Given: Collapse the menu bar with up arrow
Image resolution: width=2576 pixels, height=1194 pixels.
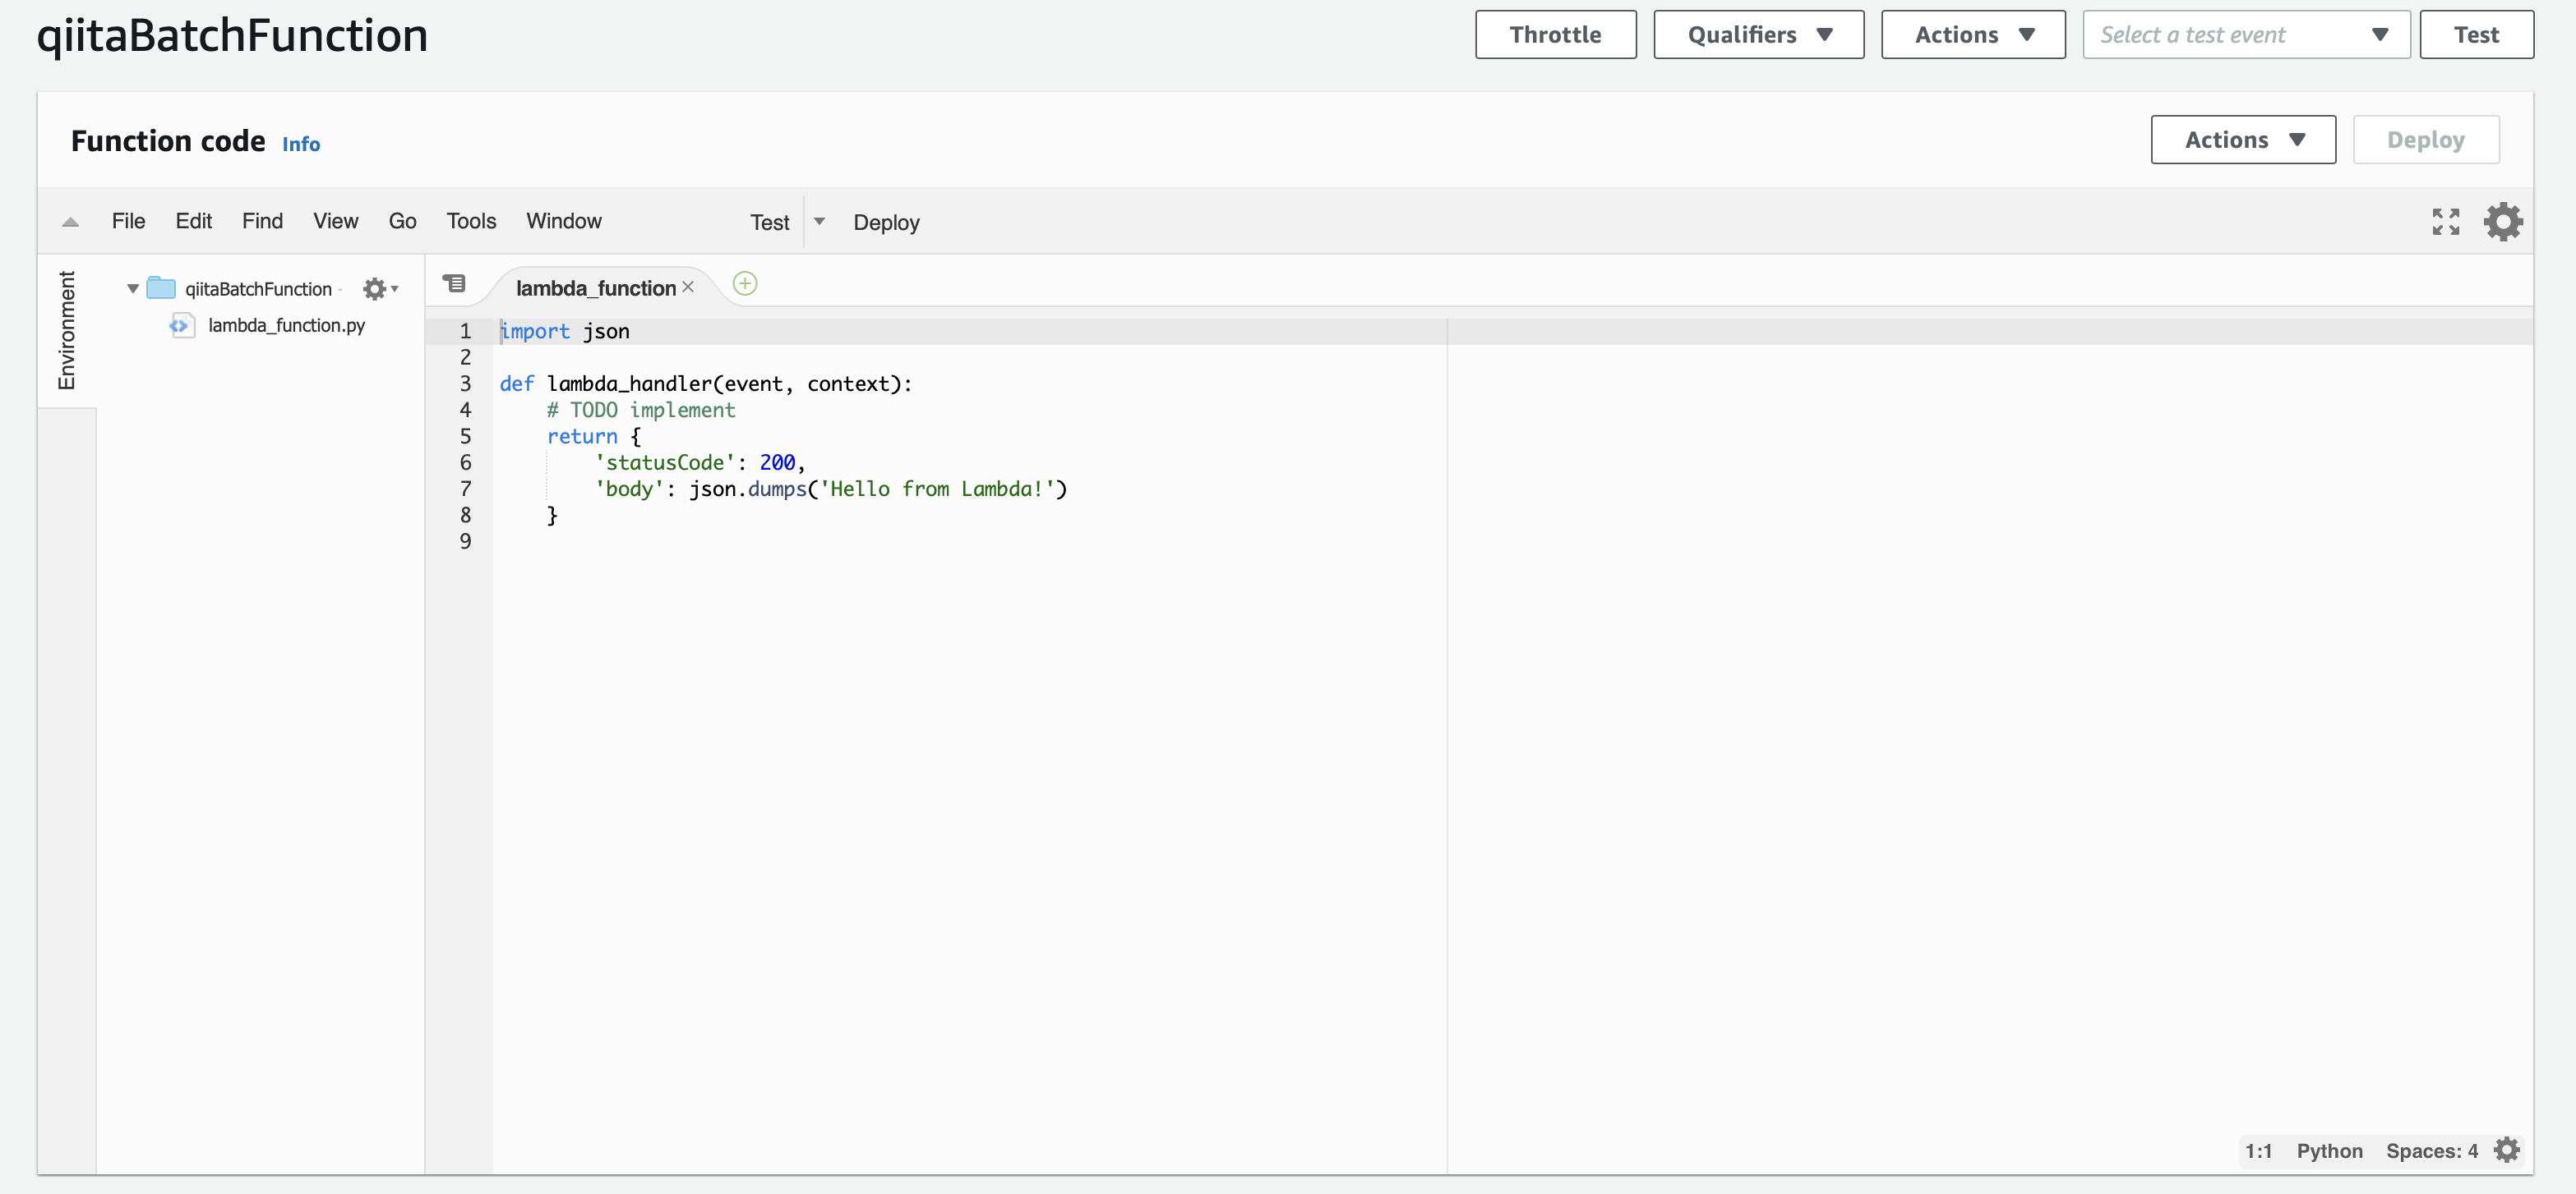Looking at the screenshot, I should pyautogui.click(x=70, y=222).
